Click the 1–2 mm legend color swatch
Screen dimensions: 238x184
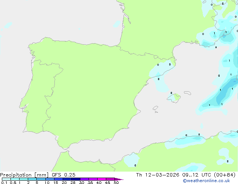(24, 179)
